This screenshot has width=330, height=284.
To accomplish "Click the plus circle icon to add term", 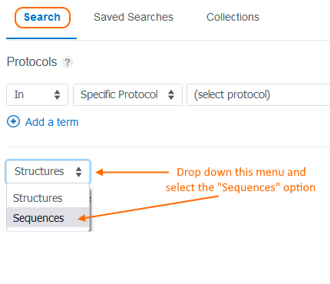I will [13, 121].
